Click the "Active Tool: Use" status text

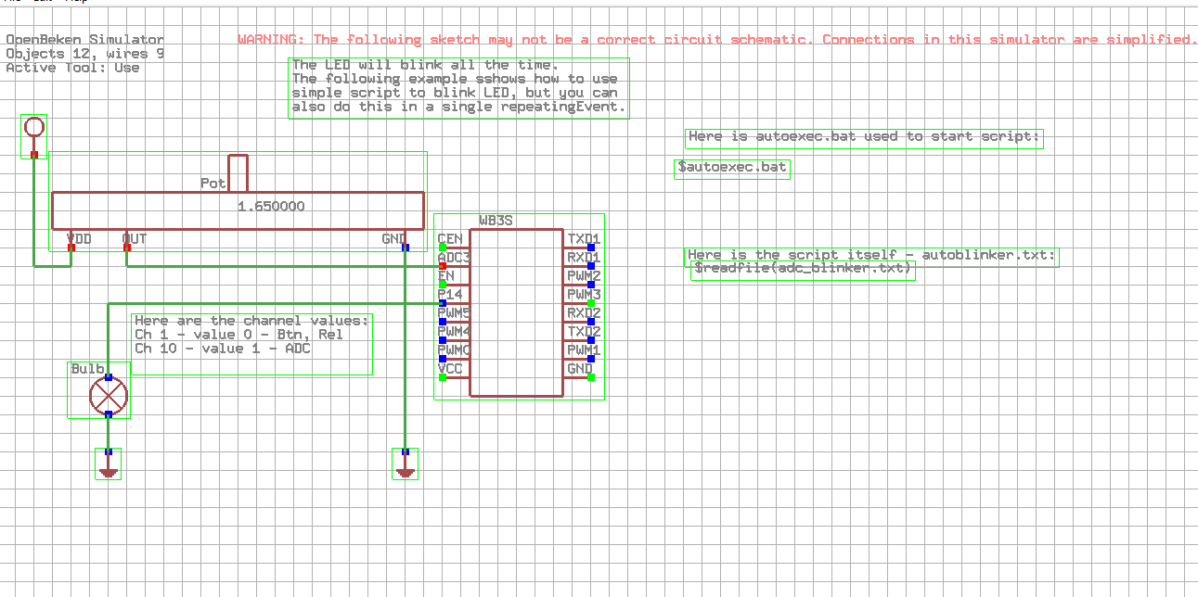click(72, 68)
